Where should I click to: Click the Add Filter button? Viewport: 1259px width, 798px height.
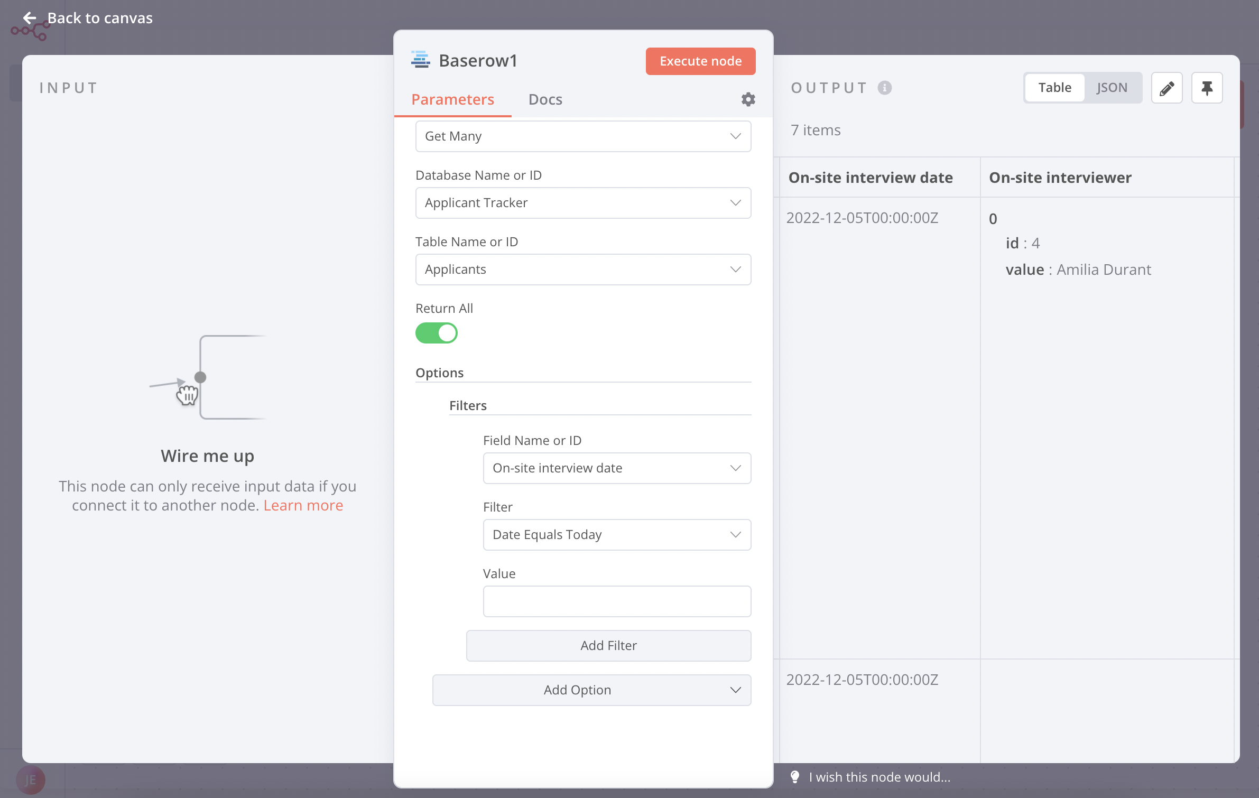(608, 646)
